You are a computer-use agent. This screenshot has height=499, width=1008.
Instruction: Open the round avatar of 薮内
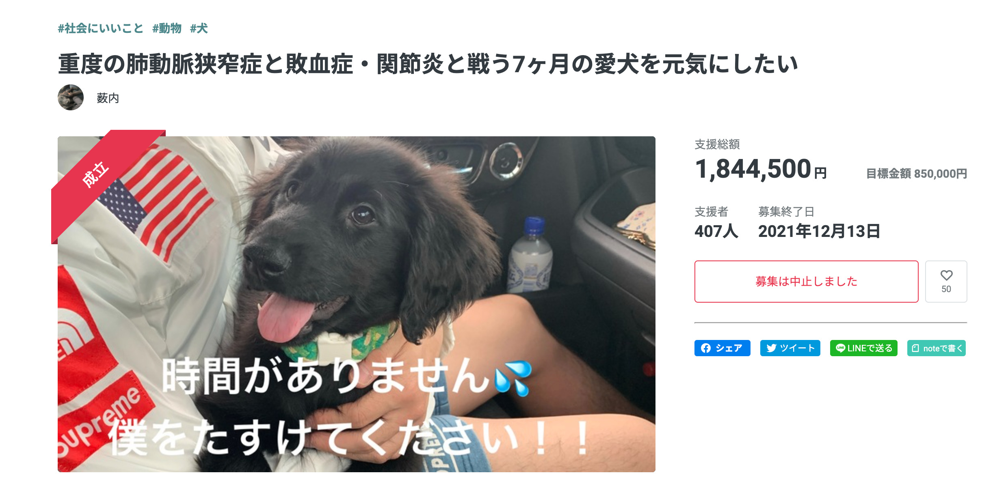(x=71, y=97)
